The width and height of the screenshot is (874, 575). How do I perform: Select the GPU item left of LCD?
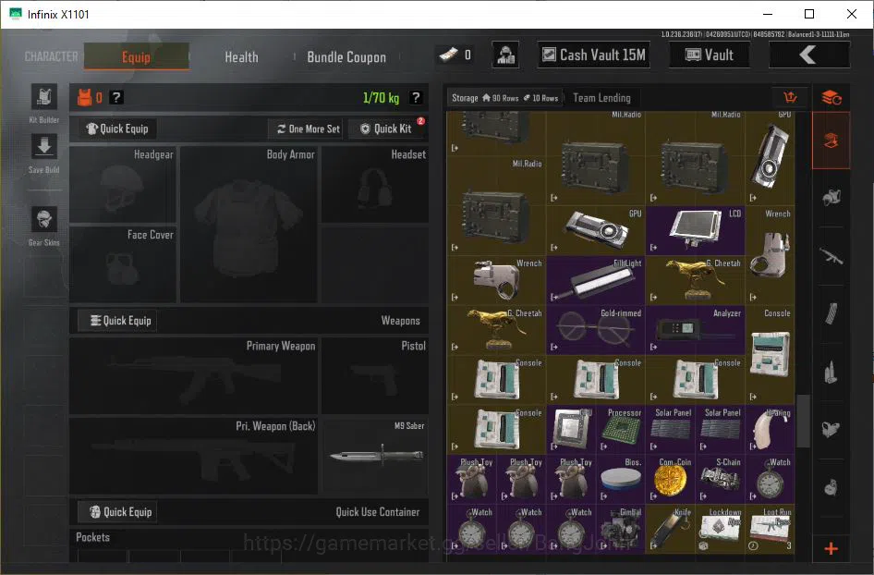(595, 230)
